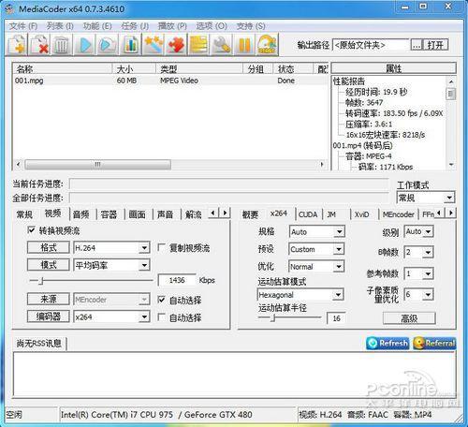Enable 自动选择 checkbox beside x264 encoder
This screenshot has height=427, width=468.
161,317
